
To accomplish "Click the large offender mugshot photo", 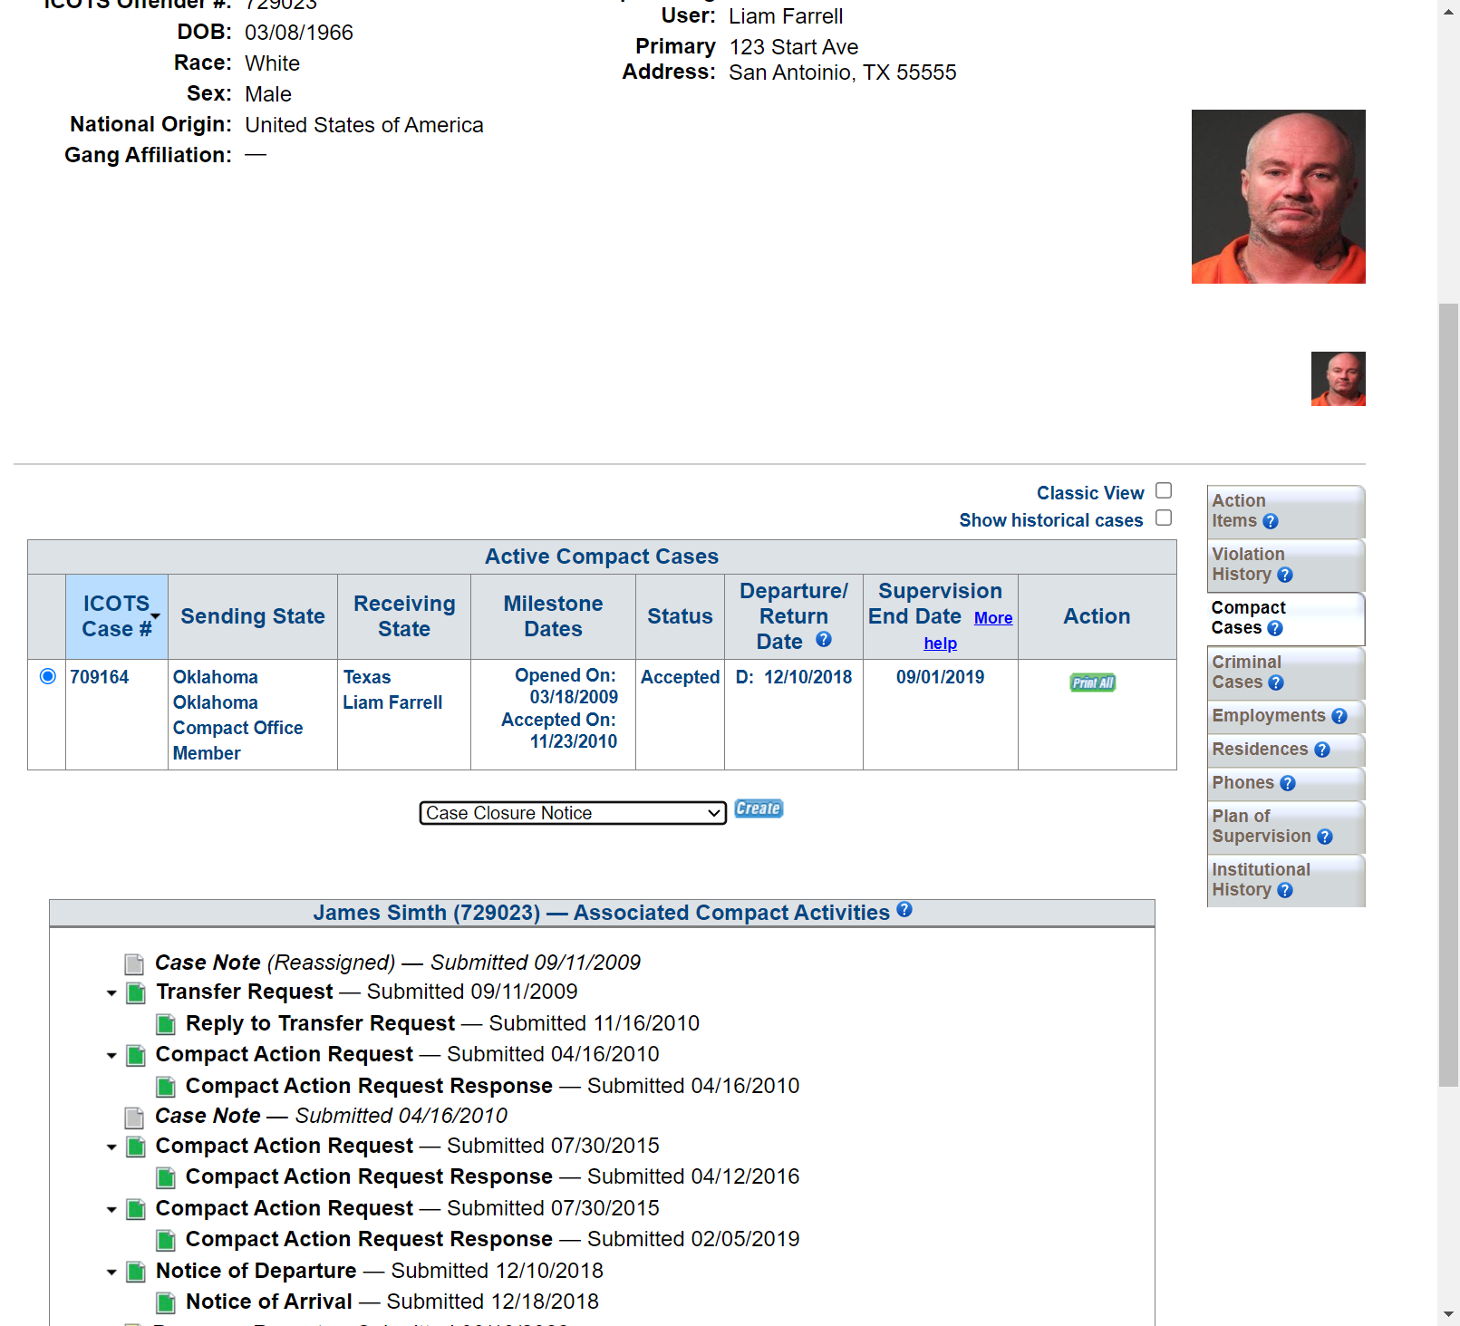I will click(x=1278, y=197).
